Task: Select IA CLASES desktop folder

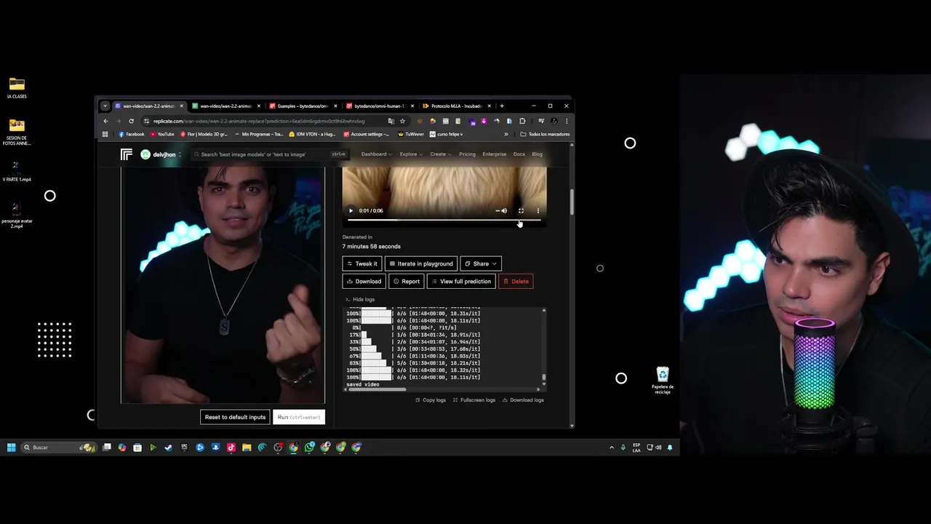Action: click(17, 88)
